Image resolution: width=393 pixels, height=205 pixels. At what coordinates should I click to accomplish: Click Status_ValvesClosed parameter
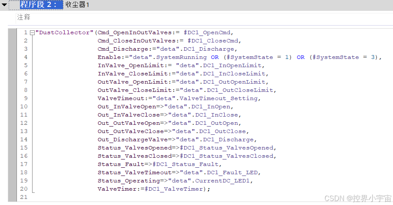coord(134,156)
